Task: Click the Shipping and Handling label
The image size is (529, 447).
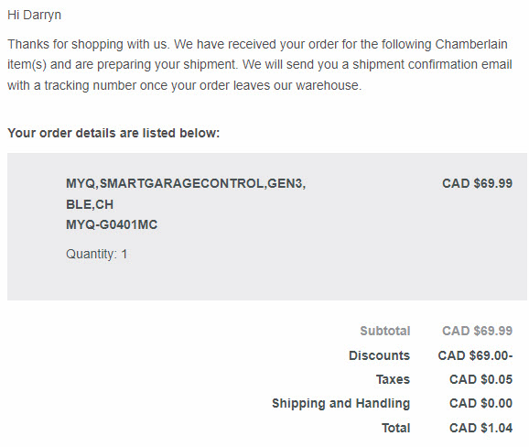Action: [341, 403]
